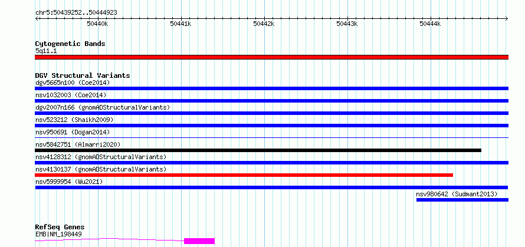Viewport: 525px width, 247px height.
Task: Click the red 5q11.1 cytogenetic band
Action: tap(271, 57)
